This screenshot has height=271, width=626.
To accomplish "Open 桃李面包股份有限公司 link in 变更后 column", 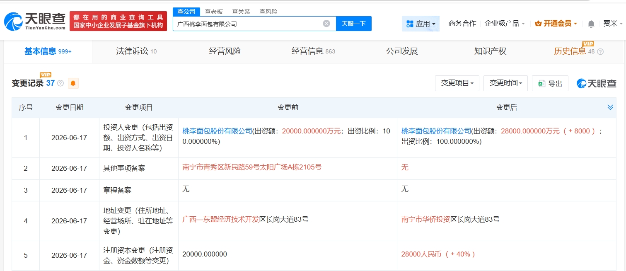I will tap(436, 131).
